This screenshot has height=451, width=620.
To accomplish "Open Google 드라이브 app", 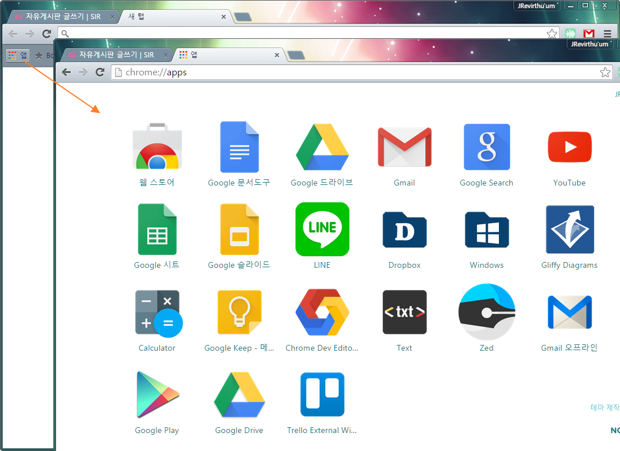I will 322,147.
